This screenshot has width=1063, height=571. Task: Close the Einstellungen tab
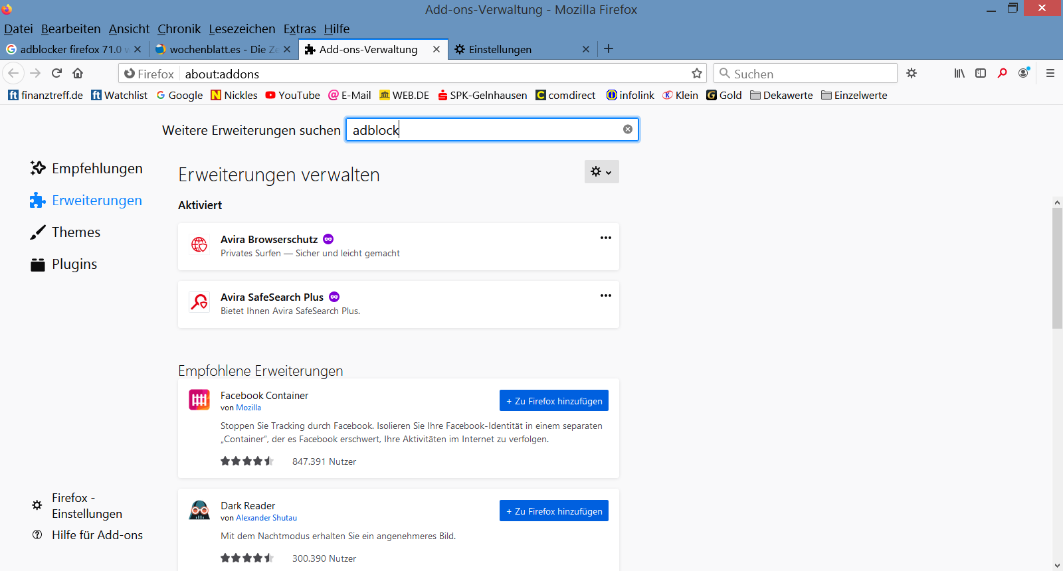pos(586,49)
